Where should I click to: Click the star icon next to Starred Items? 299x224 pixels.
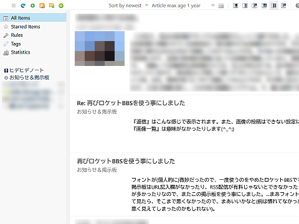(x=6, y=27)
